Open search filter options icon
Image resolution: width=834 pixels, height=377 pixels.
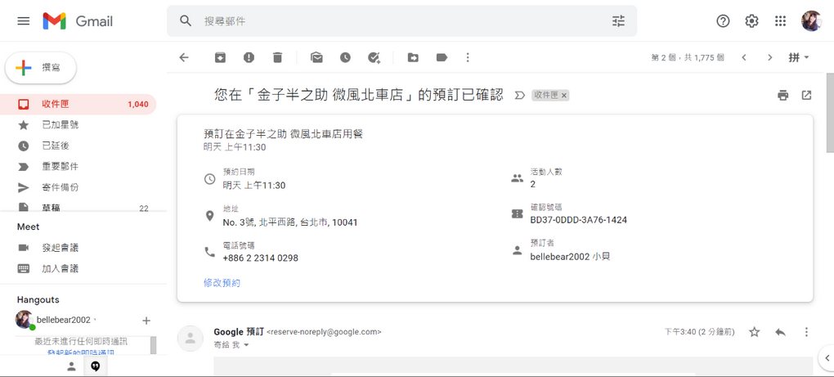point(618,21)
